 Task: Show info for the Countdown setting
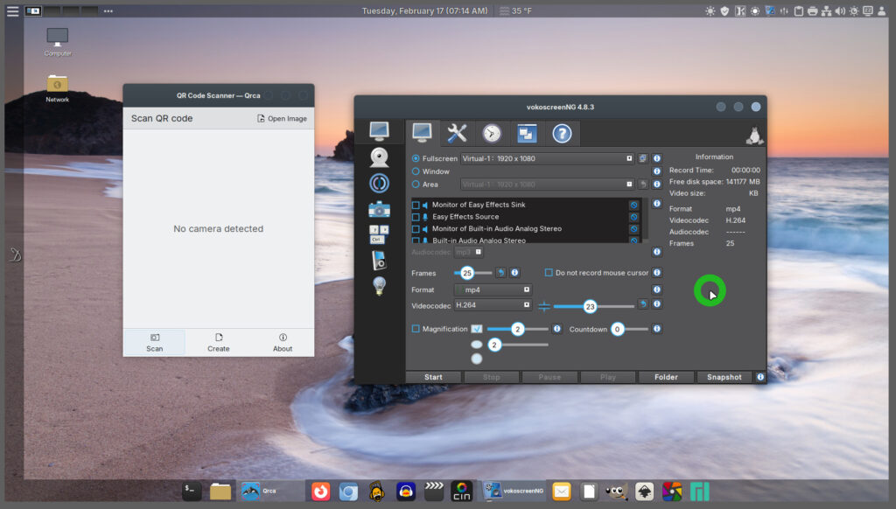pos(656,329)
